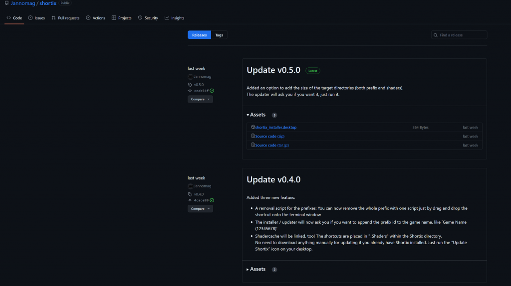Open the Issues tab
Image resolution: width=511 pixels, height=286 pixels.
tap(36, 18)
